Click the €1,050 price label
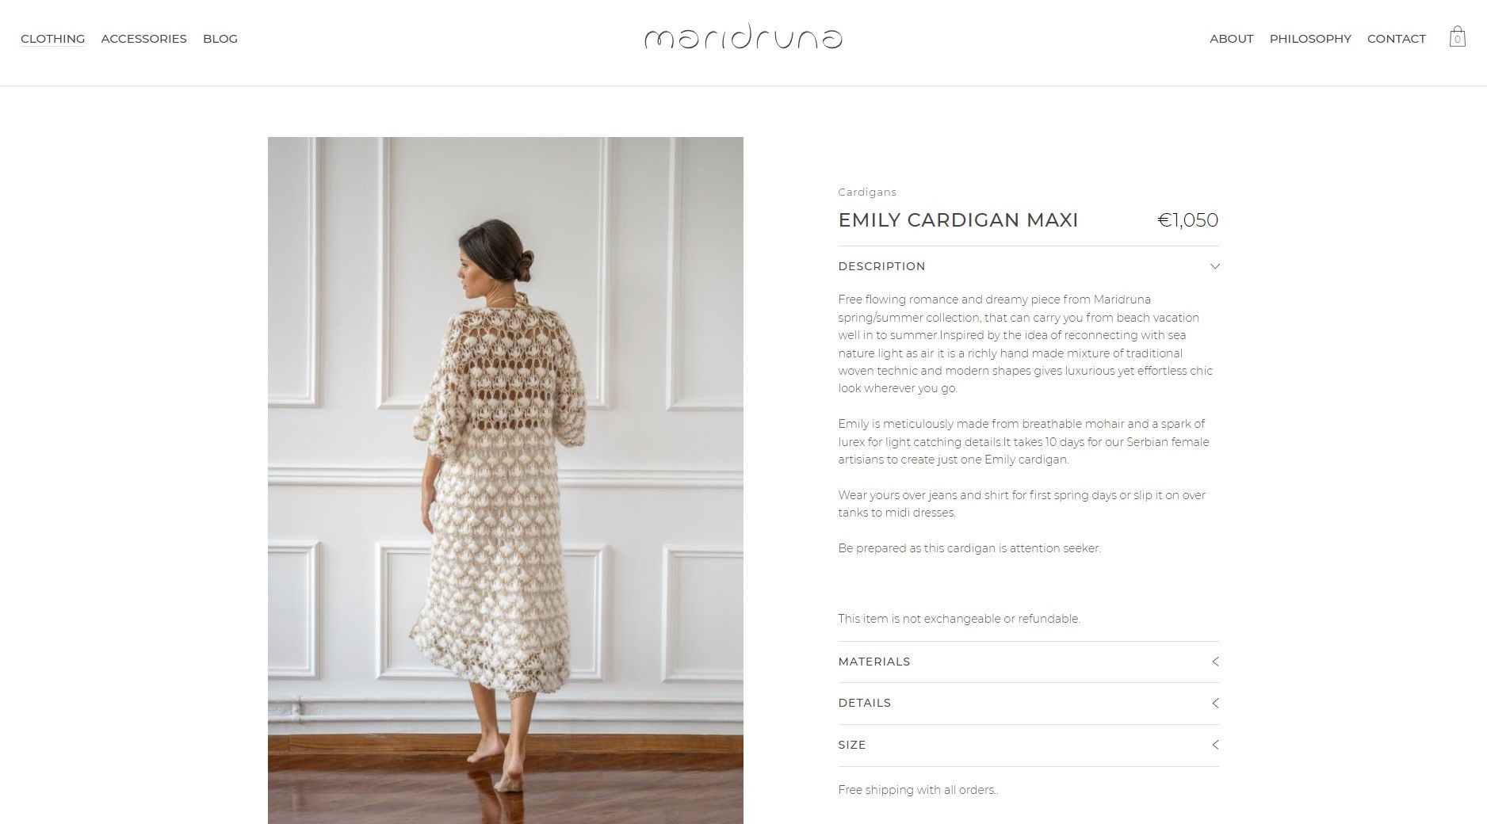 tap(1187, 220)
